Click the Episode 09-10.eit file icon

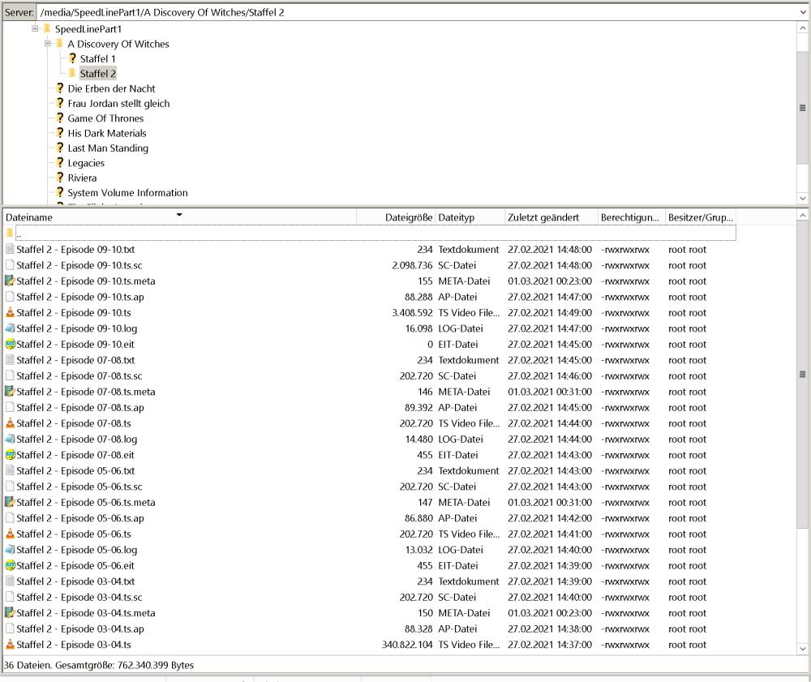(x=10, y=345)
